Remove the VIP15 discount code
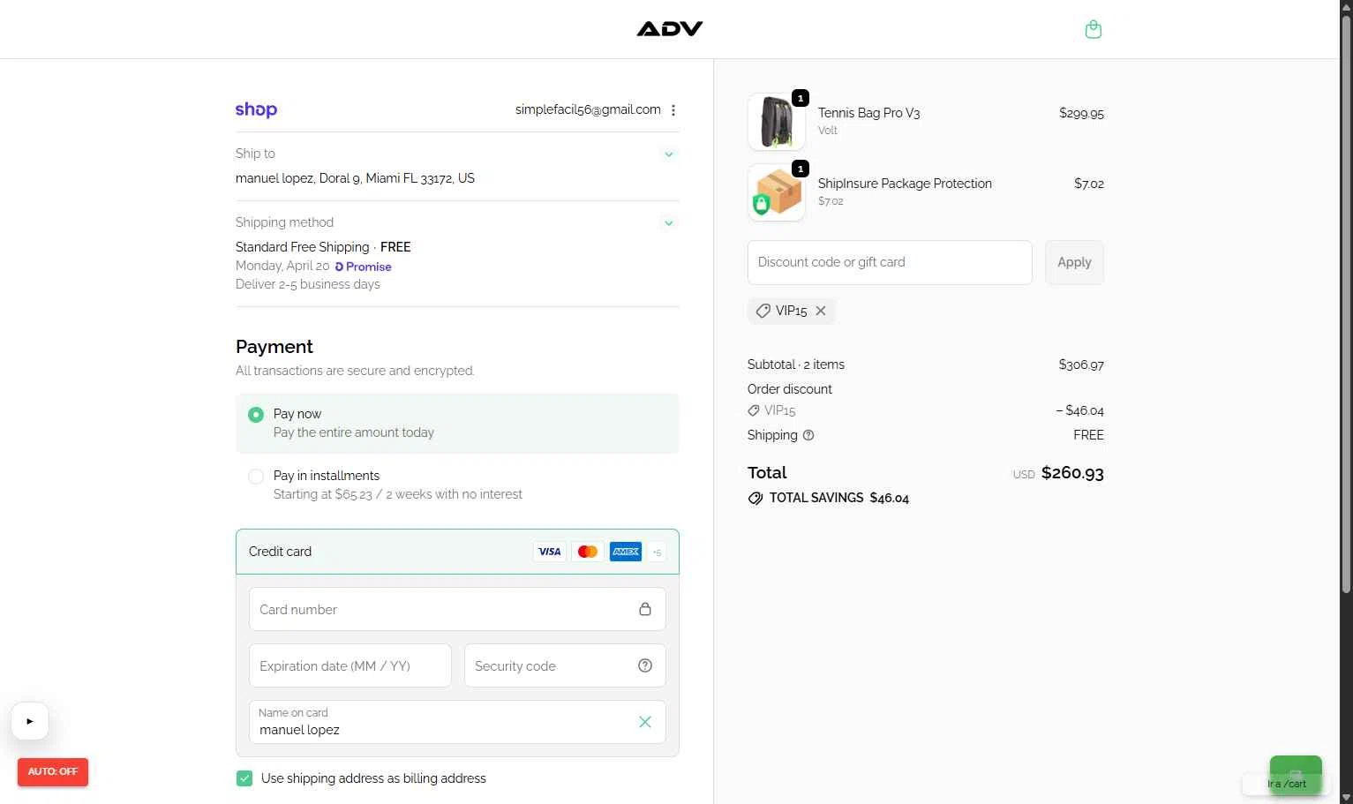This screenshot has height=804, width=1353. [x=821, y=311]
